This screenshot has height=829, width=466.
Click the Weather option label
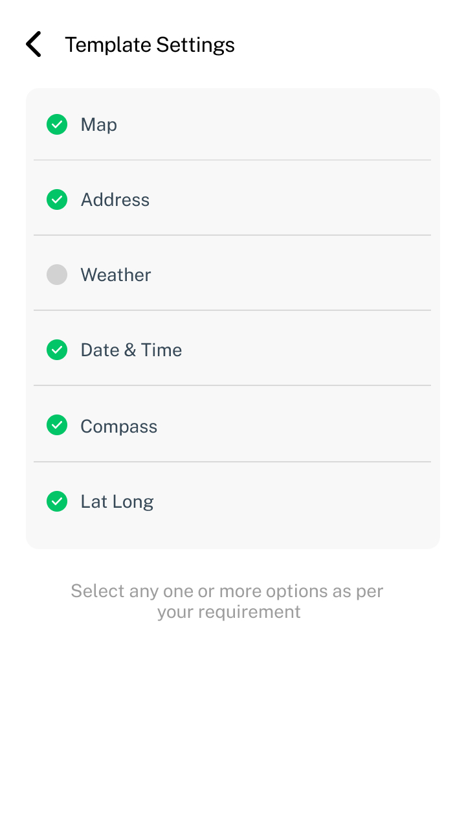[115, 275]
